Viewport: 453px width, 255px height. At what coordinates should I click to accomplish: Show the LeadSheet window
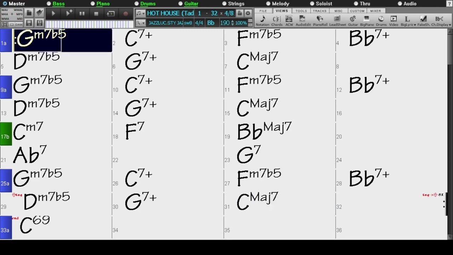pos(338,21)
